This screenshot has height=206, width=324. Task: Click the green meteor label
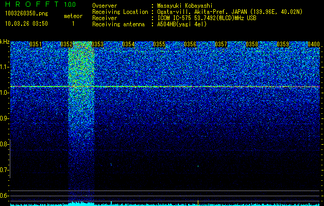[x=73, y=16]
